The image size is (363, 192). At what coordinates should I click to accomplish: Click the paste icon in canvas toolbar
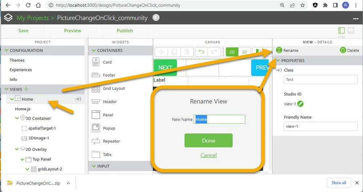click(187, 52)
